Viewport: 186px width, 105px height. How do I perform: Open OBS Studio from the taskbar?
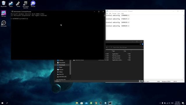coord(101,103)
